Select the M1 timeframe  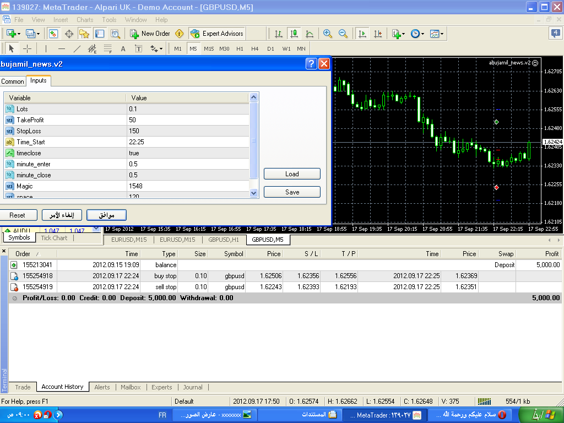click(x=178, y=48)
